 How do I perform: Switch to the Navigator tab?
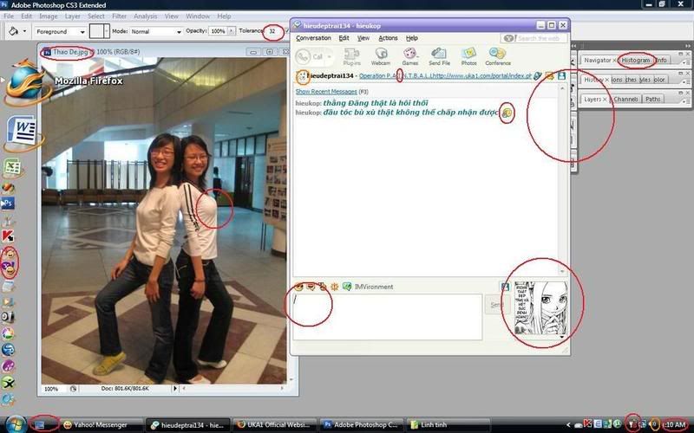(597, 60)
